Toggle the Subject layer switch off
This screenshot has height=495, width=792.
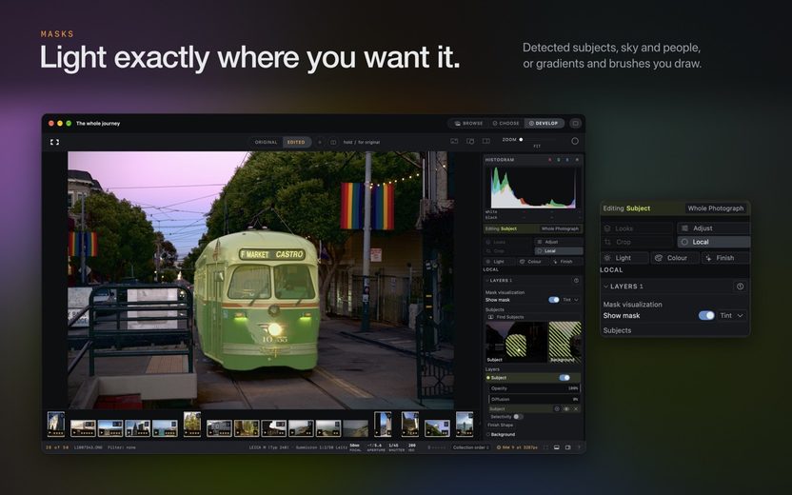tap(564, 378)
